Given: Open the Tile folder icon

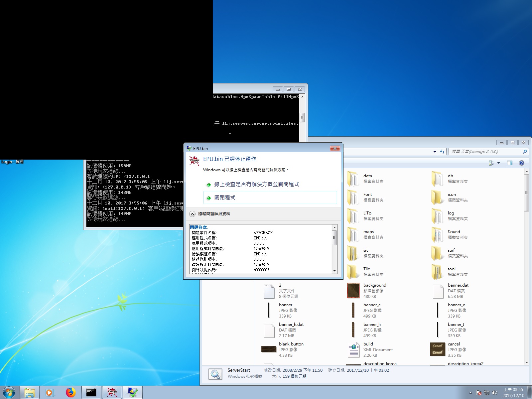Looking at the screenshot, I should pos(352,272).
